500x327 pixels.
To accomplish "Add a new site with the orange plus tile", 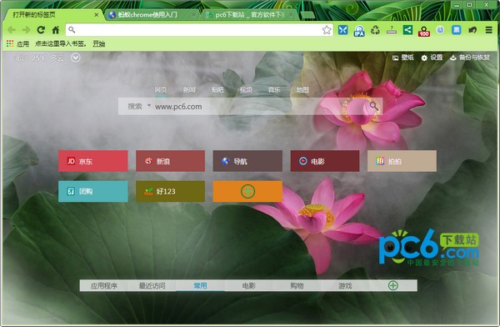I will point(247,191).
